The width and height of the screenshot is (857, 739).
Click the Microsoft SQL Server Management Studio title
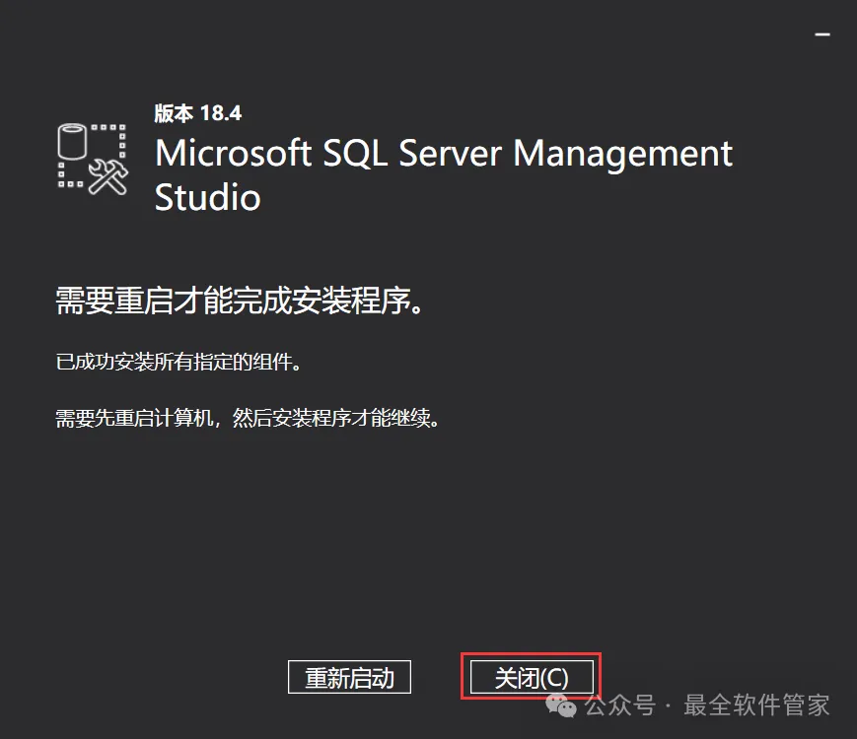[x=443, y=174]
